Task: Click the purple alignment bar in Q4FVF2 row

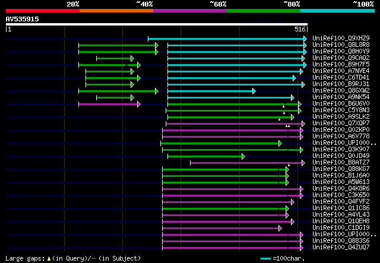Action: [227, 202]
